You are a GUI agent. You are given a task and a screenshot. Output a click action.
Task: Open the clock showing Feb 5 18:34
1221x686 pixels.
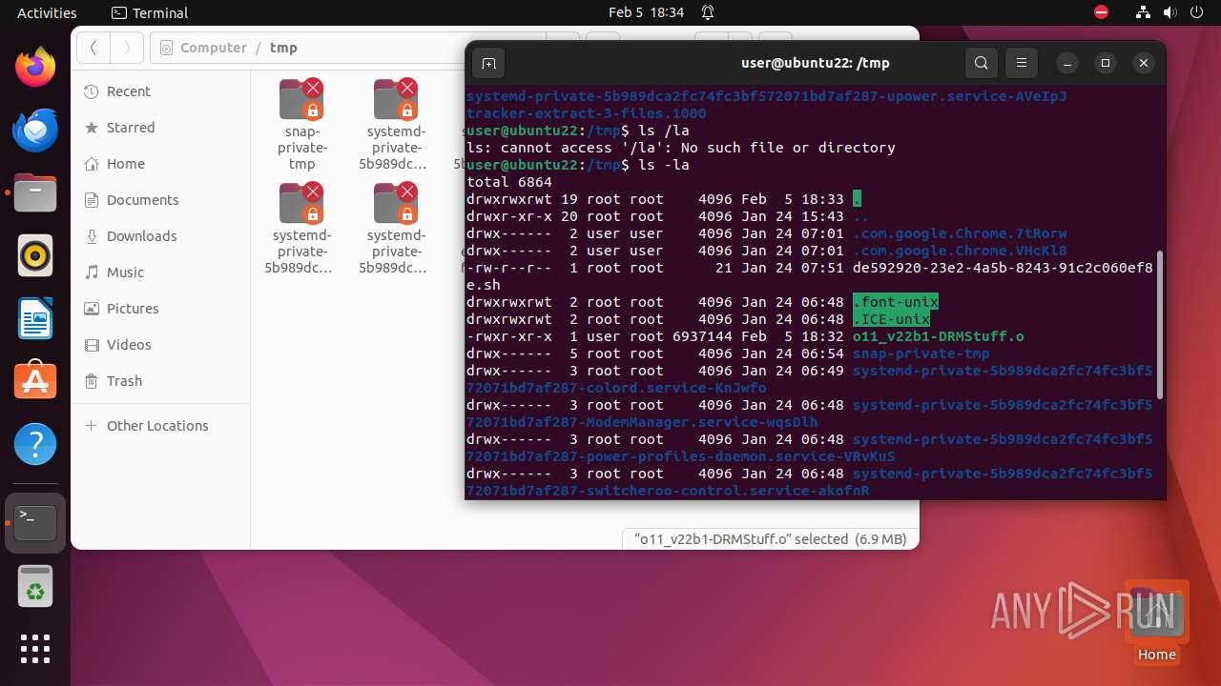[x=646, y=12]
